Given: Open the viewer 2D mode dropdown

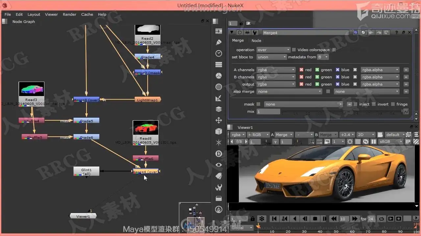Looking at the screenshot, I should point(366,135).
